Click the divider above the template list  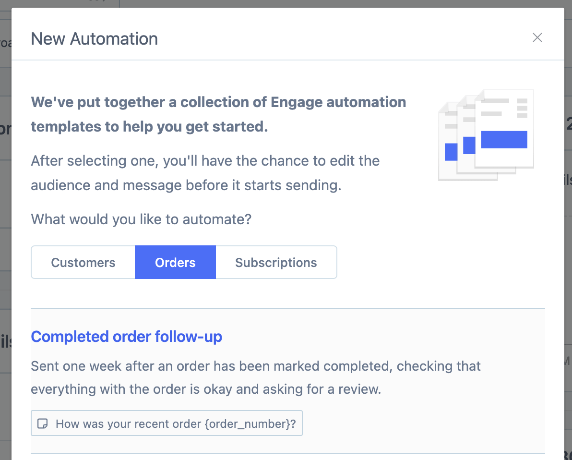coord(288,307)
